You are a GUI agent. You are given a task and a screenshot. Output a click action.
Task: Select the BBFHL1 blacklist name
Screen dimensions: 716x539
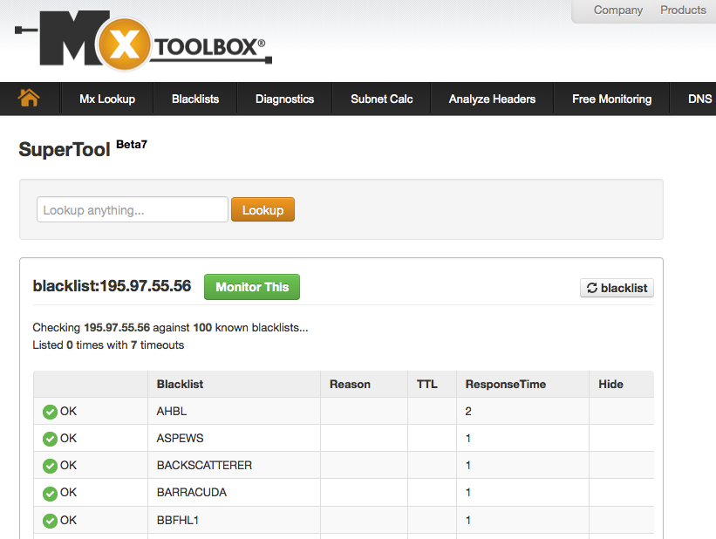pos(178,520)
